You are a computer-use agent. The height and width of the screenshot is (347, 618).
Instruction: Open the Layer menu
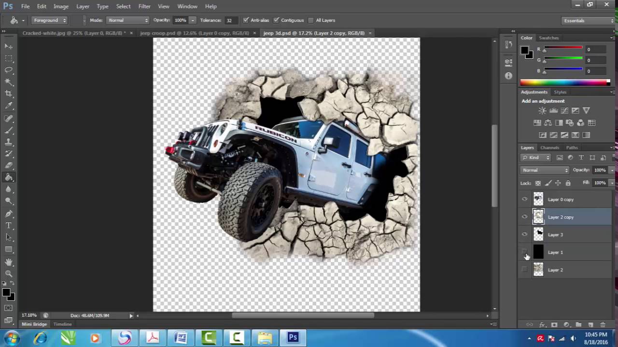tap(83, 6)
